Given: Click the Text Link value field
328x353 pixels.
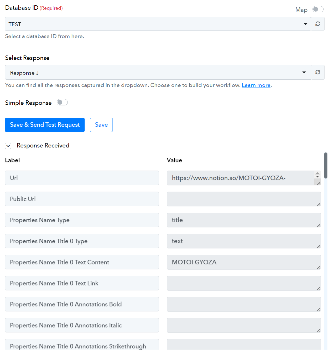Looking at the screenshot, I should [x=244, y=283].
